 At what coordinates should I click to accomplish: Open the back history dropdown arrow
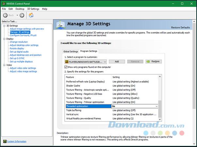[16, 15]
